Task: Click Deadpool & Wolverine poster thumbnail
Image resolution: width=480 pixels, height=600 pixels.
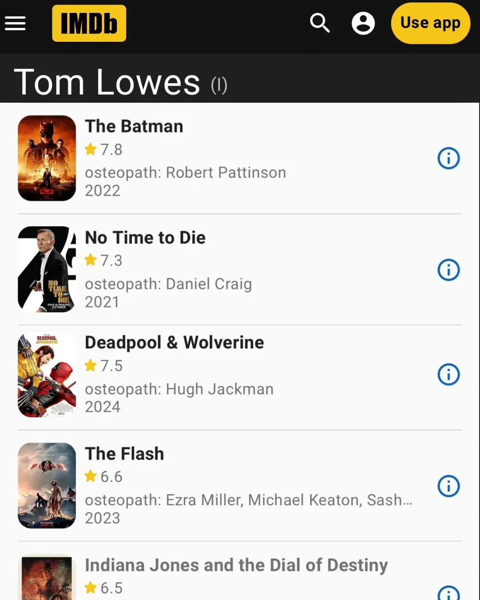Action: (x=47, y=375)
